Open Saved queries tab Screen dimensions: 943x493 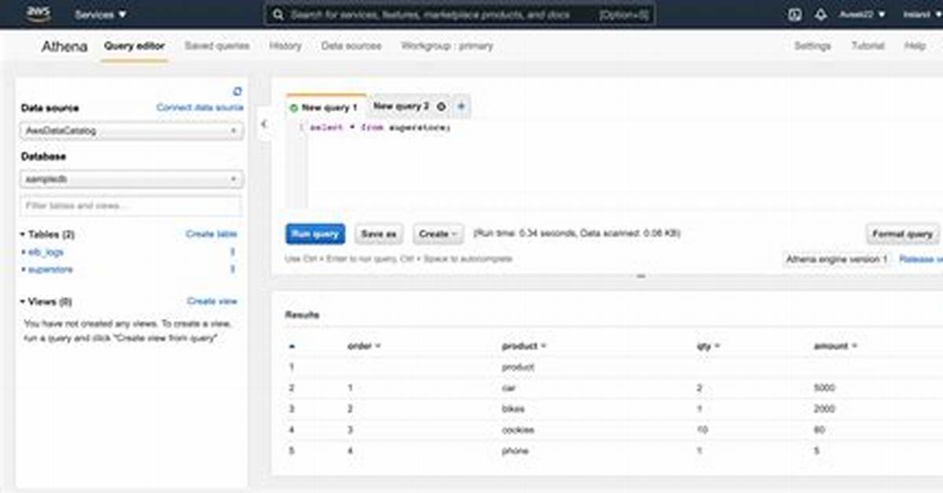[x=217, y=46]
